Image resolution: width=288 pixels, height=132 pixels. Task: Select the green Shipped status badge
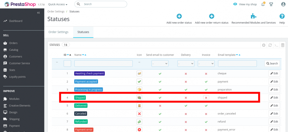point(80,98)
